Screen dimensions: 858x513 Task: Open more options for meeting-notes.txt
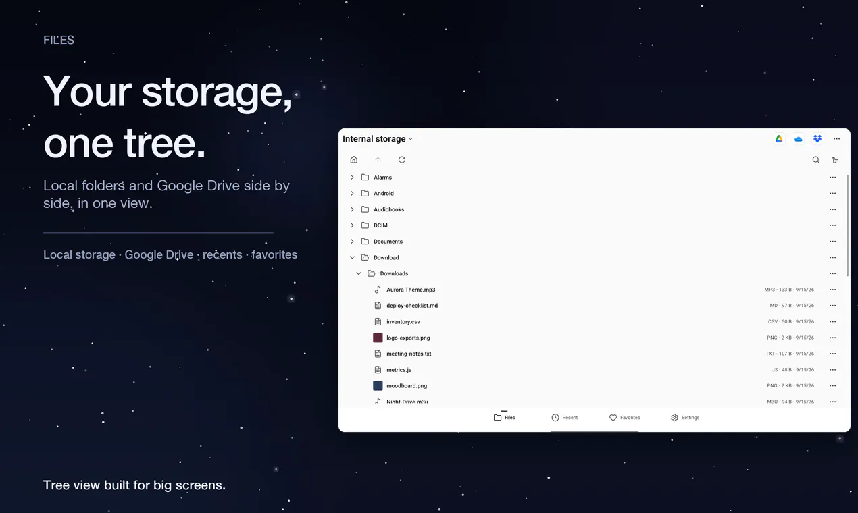pos(832,354)
